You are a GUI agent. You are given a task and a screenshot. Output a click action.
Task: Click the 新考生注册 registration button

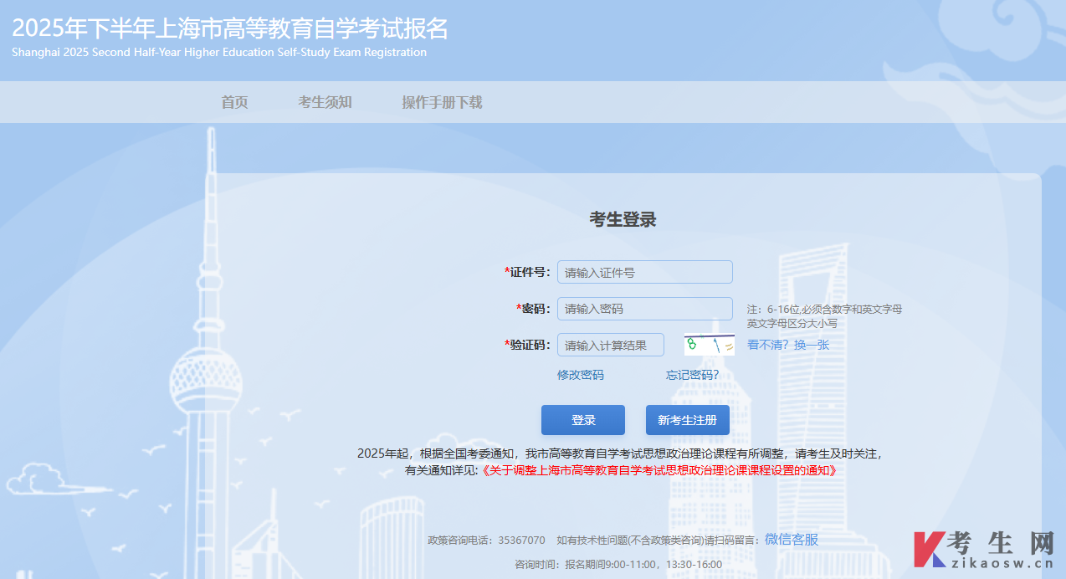[686, 419]
